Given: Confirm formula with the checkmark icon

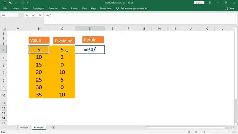Looking at the screenshot, I should tap(33, 15).
